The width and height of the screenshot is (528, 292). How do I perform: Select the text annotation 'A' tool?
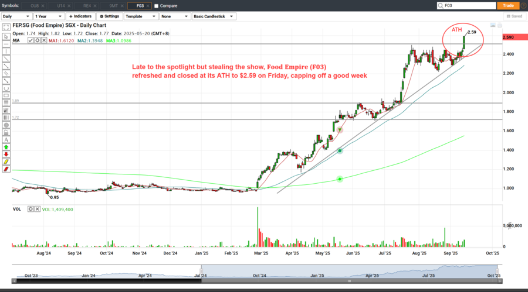pyautogui.click(x=6, y=140)
